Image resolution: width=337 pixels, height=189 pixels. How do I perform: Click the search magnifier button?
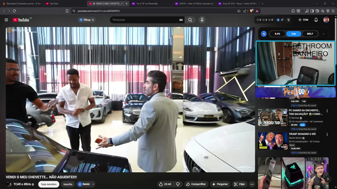(x=190, y=20)
